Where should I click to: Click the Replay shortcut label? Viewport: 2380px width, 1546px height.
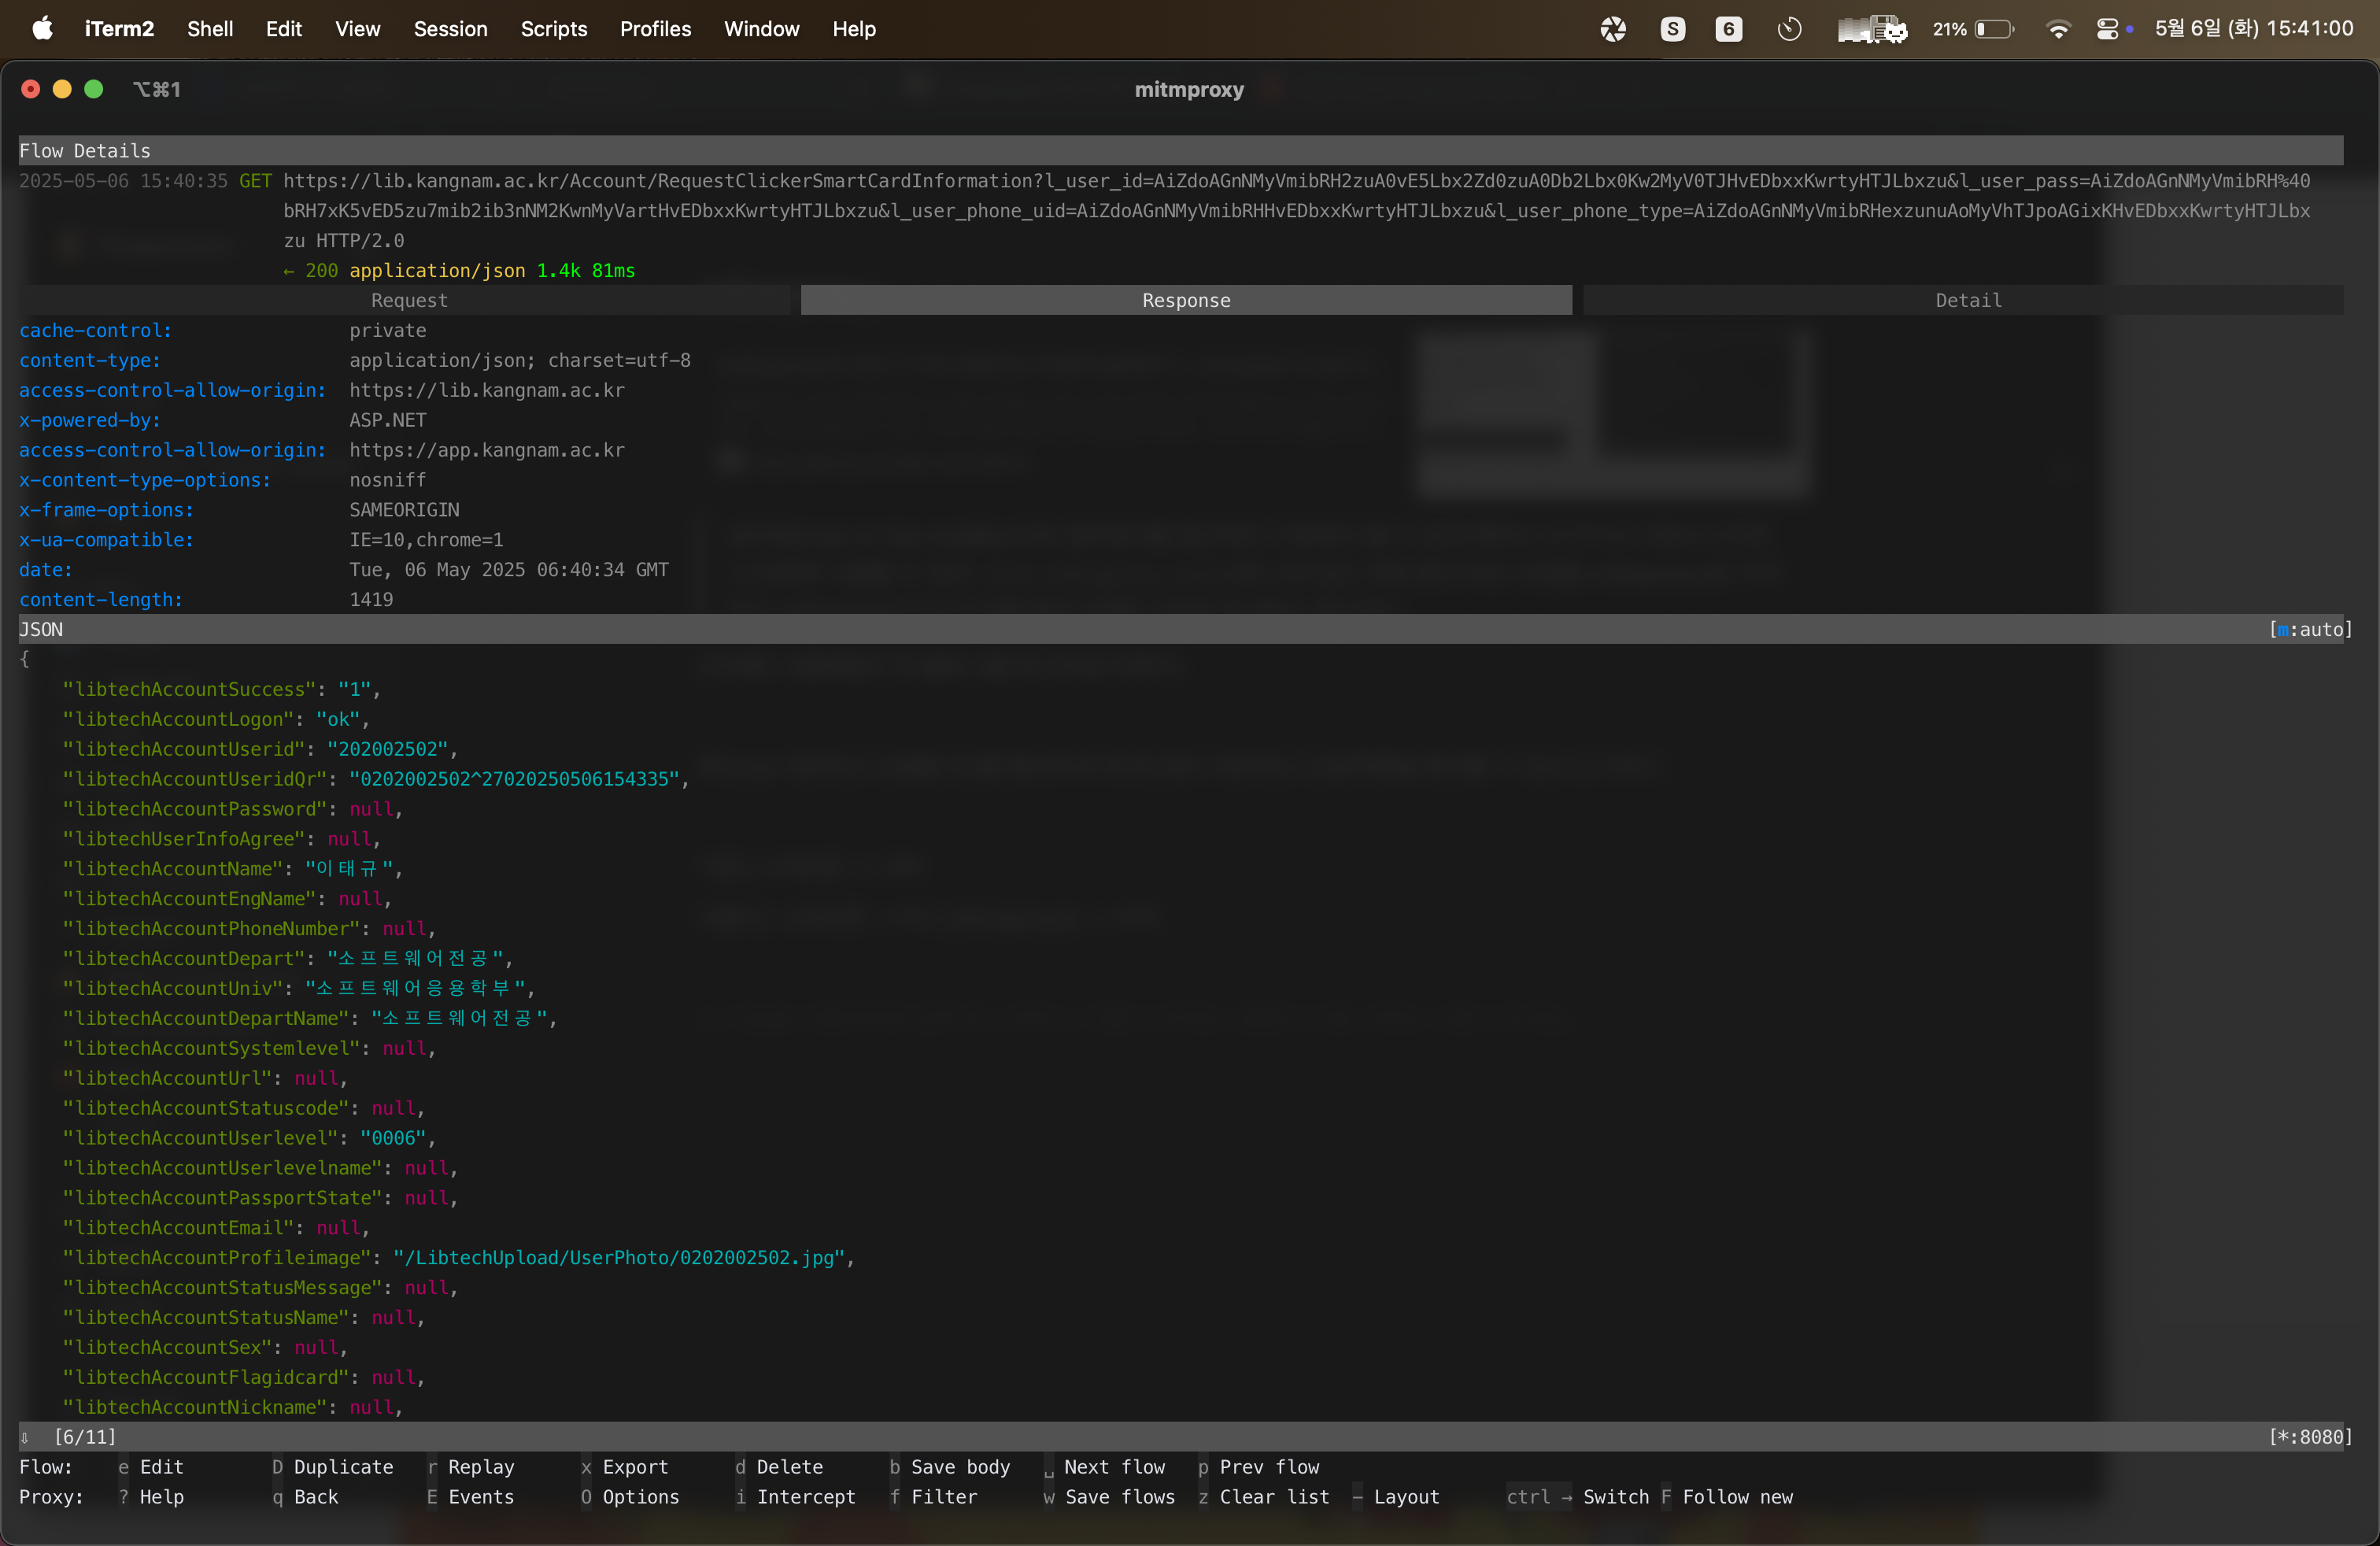[x=480, y=1466]
